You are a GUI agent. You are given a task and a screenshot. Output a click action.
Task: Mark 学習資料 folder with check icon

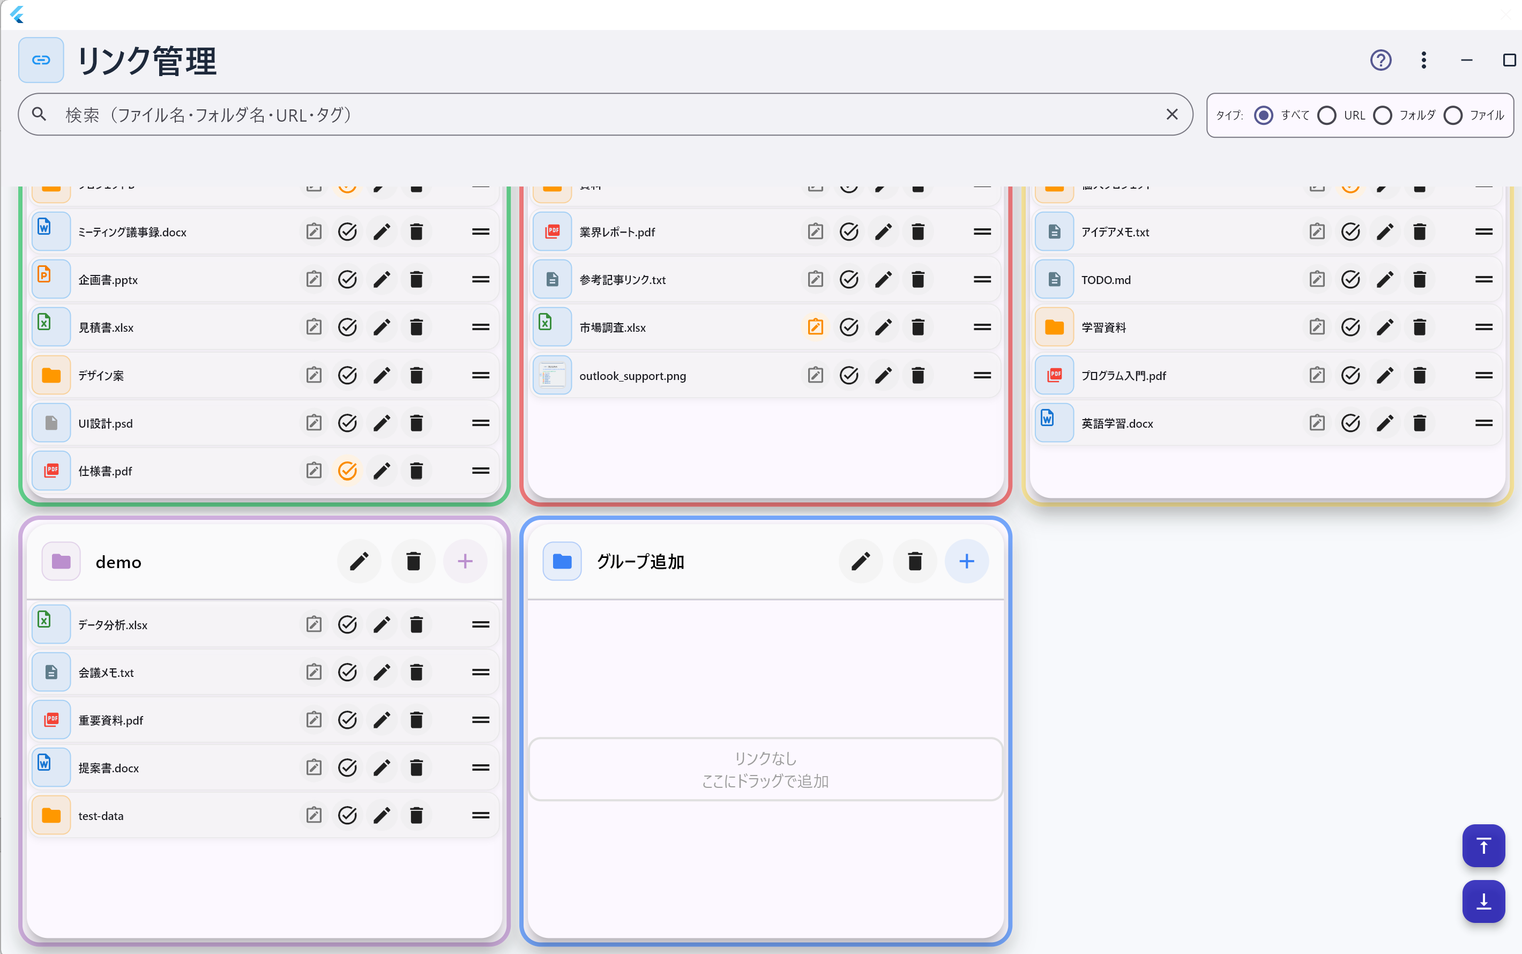tap(1351, 327)
